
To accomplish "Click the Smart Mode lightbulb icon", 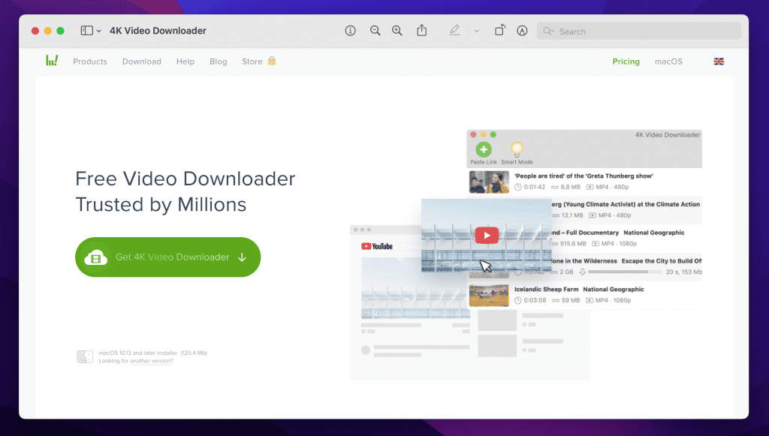I will click(x=517, y=149).
